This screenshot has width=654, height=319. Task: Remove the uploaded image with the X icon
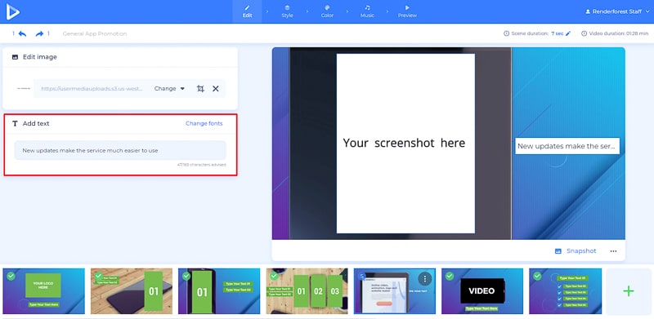pos(216,89)
